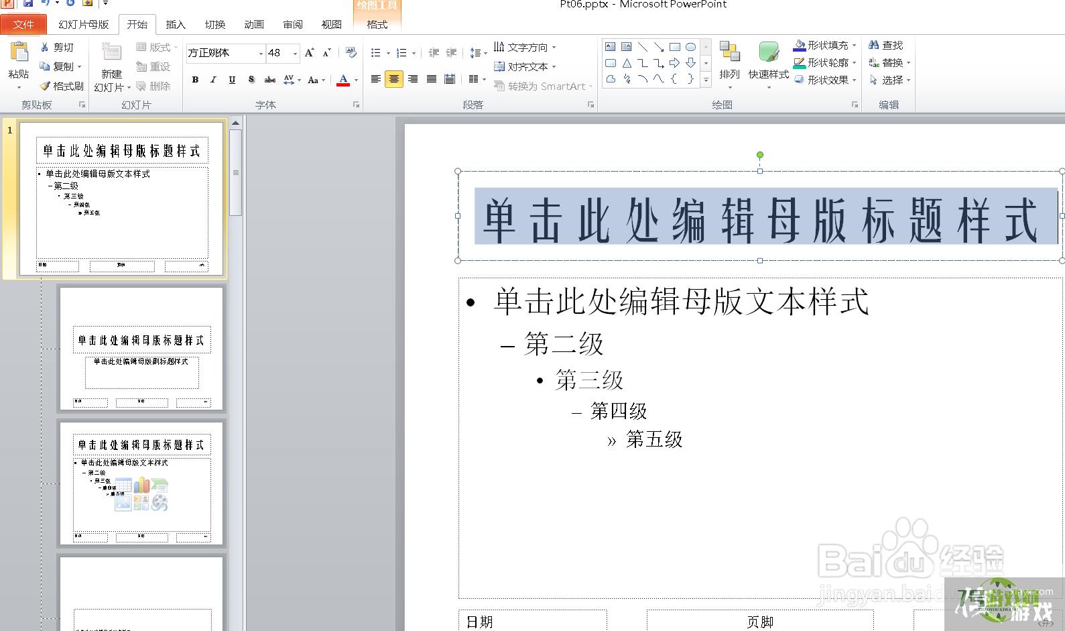
Task: Increase list indent level
Action: (451, 52)
